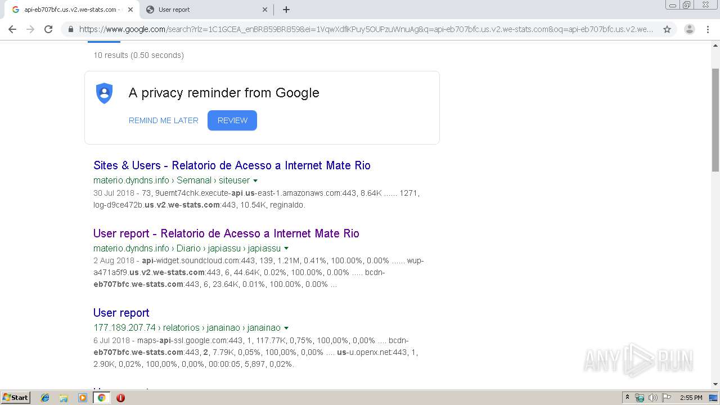Open Sites & Users Relatorio result
Screen dimensions: 720x405
click(x=232, y=165)
